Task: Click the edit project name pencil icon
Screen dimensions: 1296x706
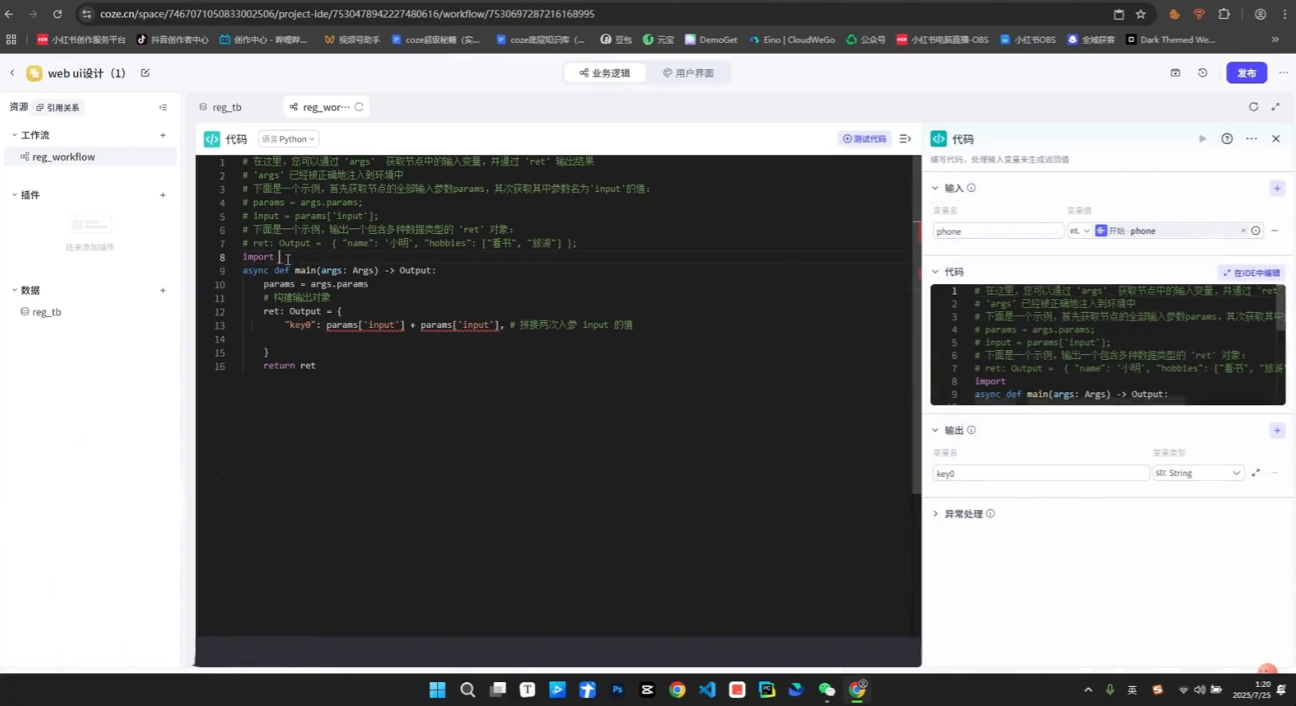Action: [x=145, y=73]
